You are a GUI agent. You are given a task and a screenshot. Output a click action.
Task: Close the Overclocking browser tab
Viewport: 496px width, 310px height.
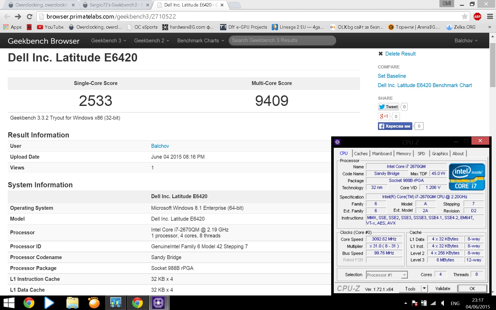[73, 5]
